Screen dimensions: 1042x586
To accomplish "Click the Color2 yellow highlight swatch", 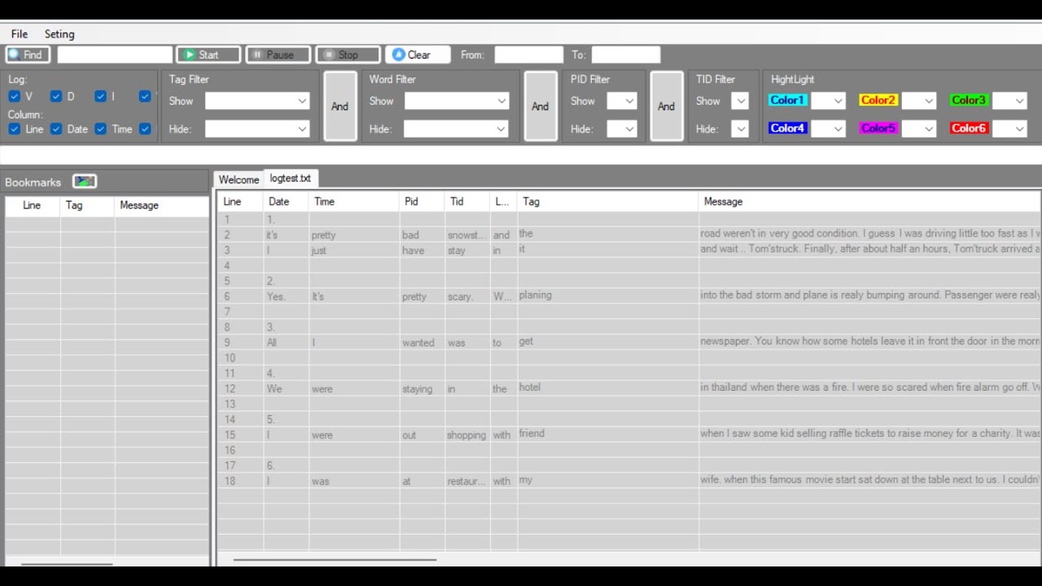I will point(878,100).
